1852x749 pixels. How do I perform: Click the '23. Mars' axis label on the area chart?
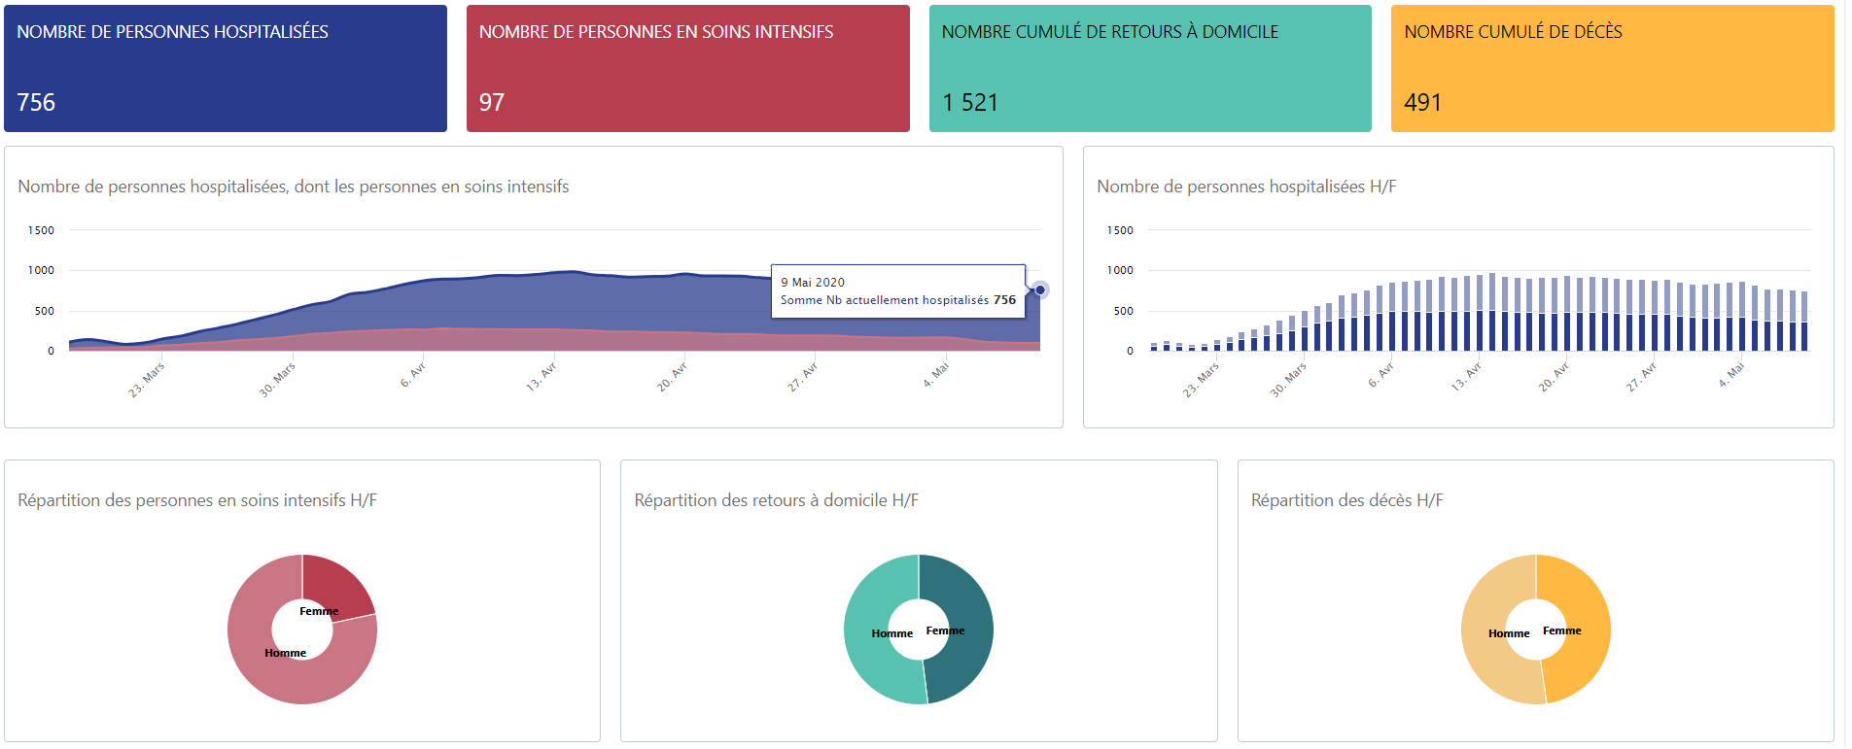tap(147, 380)
